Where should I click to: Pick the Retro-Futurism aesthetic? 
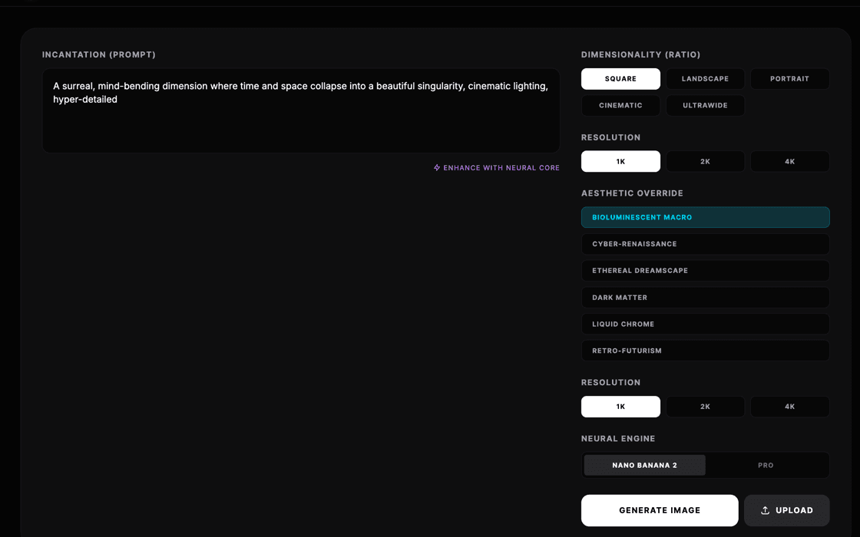pyautogui.click(x=705, y=351)
